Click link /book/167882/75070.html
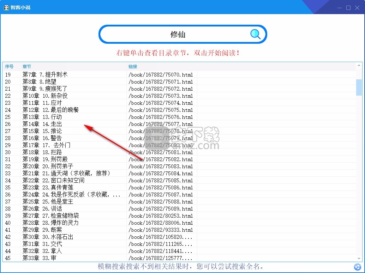Viewport: 365px width, 273px height. (161, 75)
